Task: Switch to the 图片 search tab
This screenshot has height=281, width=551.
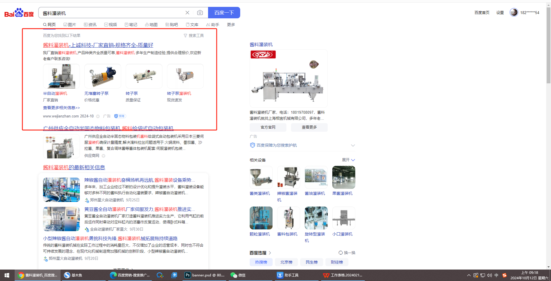Action: (x=70, y=25)
